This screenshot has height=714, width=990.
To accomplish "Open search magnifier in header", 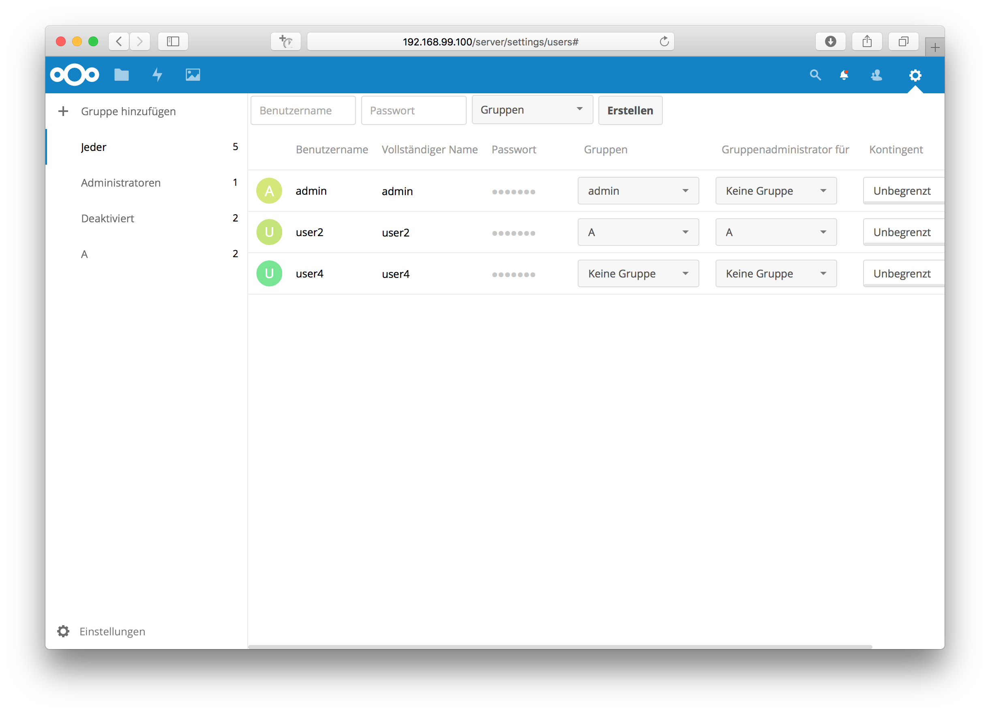I will point(815,75).
